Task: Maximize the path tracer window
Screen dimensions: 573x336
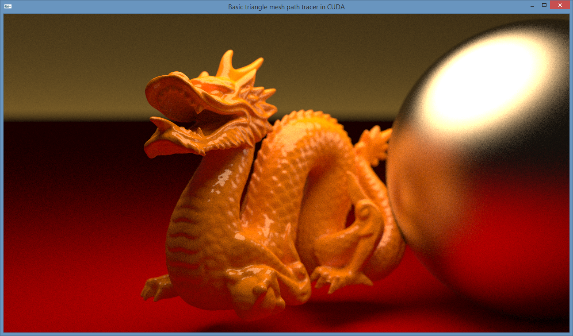Action: pos(544,5)
